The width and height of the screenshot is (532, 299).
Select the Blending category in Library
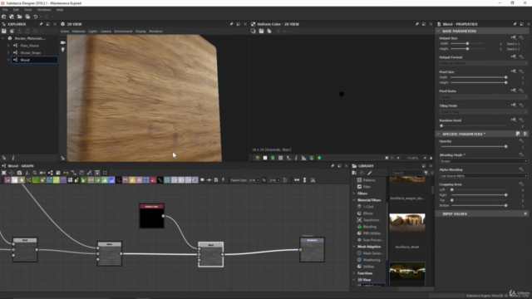click(x=370, y=227)
